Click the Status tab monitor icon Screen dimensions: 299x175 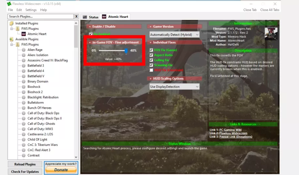pos(85,17)
